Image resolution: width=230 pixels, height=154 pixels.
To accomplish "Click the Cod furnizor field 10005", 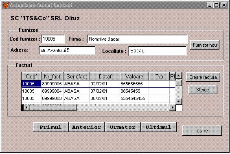I will 53,39.
